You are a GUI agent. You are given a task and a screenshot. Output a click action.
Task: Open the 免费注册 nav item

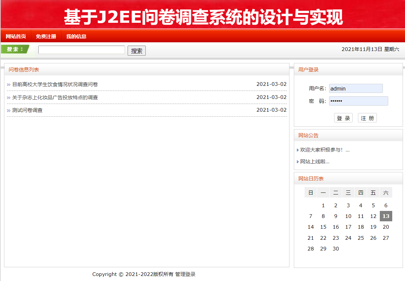pyautogui.click(x=46, y=36)
